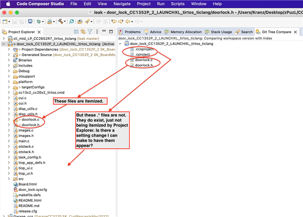
Task: Click the magnifier search toolbar icon
Action: coord(71,21)
